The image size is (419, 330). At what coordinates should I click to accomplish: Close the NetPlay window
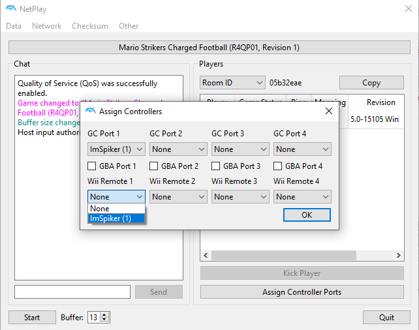click(x=409, y=8)
